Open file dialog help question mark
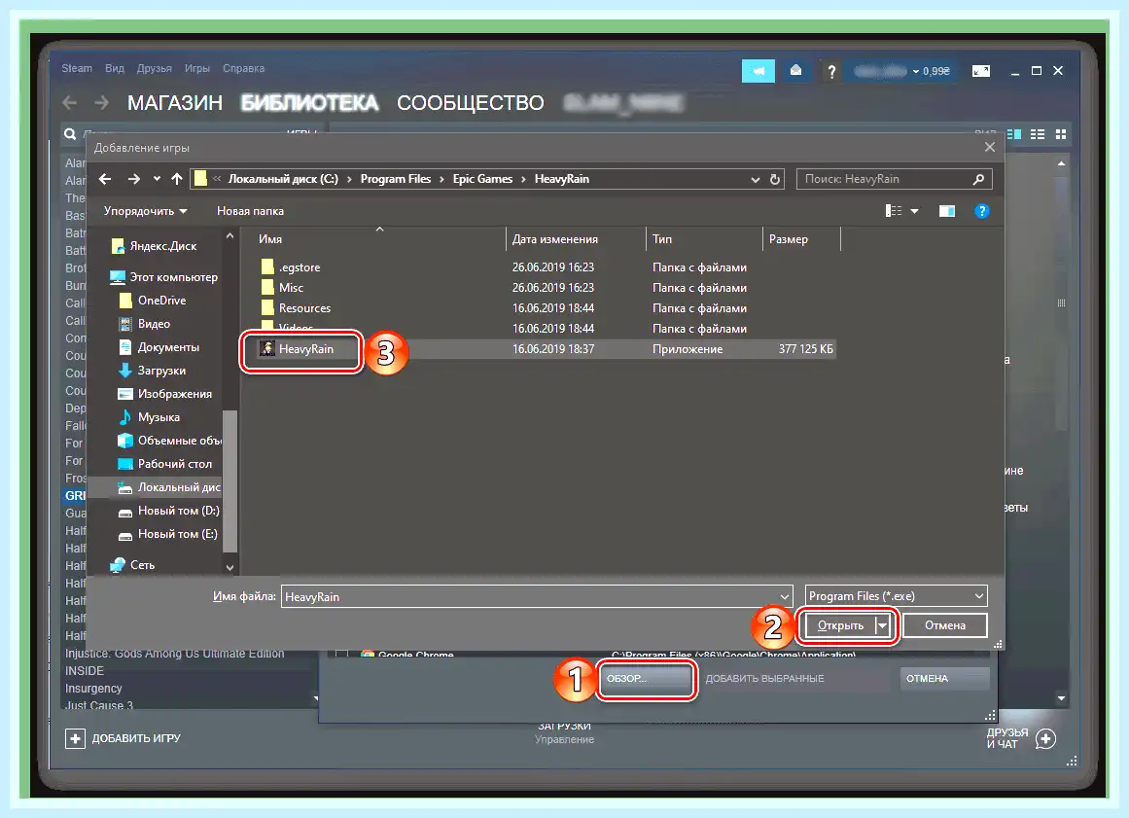1129x818 pixels. 981,211
